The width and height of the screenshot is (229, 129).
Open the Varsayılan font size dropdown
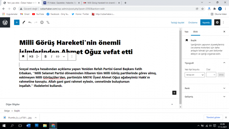click(x=194, y=75)
